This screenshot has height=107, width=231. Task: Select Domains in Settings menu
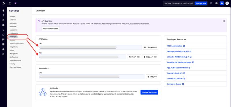tap(12, 40)
